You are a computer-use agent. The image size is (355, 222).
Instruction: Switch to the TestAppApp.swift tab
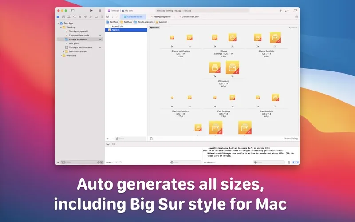click(x=161, y=17)
